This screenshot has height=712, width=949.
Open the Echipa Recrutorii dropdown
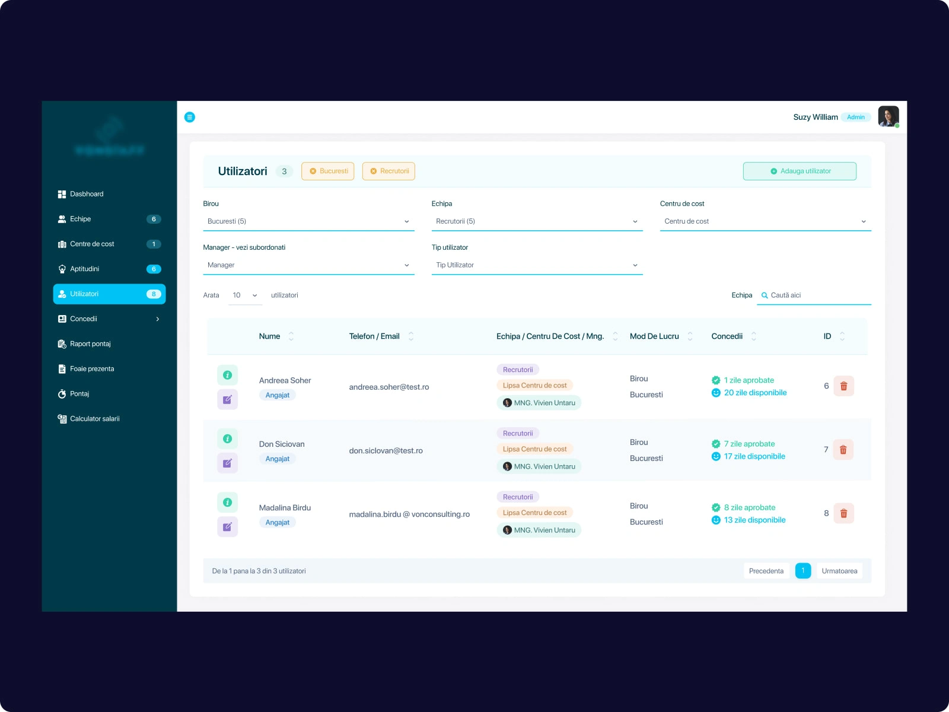click(537, 221)
